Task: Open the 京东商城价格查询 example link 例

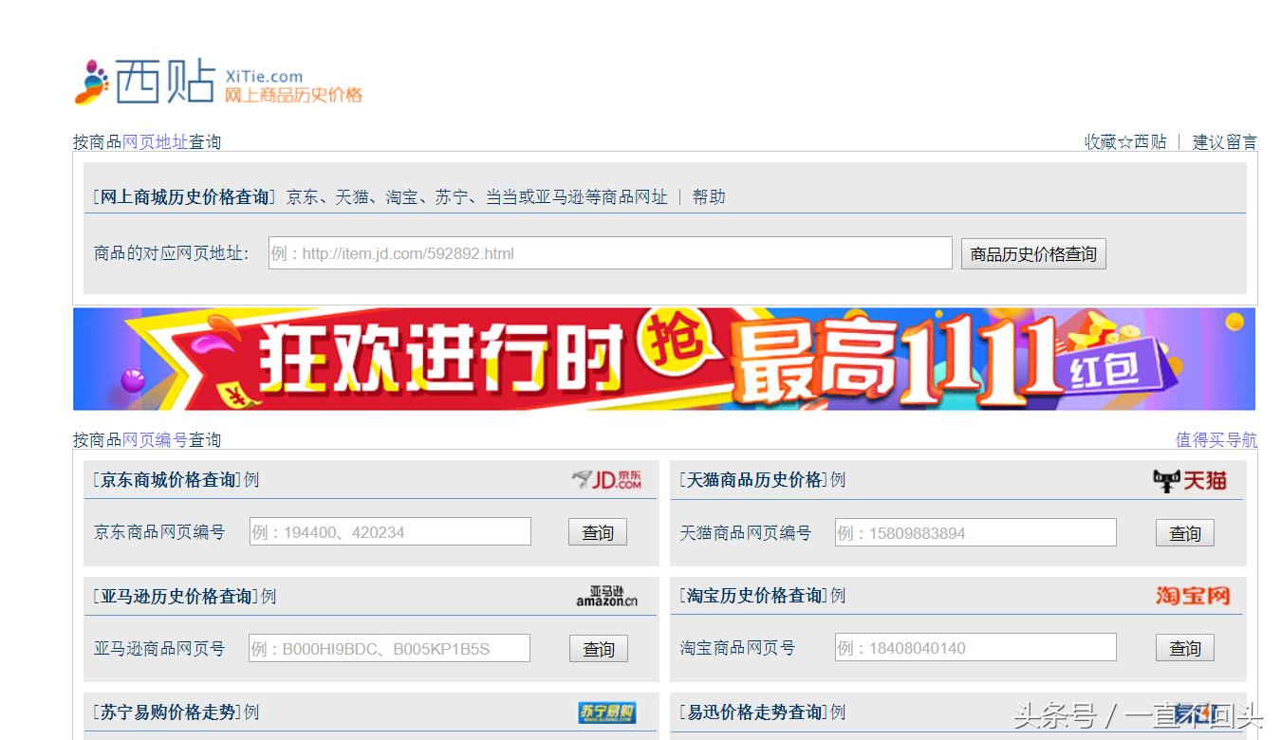Action: pos(251,479)
